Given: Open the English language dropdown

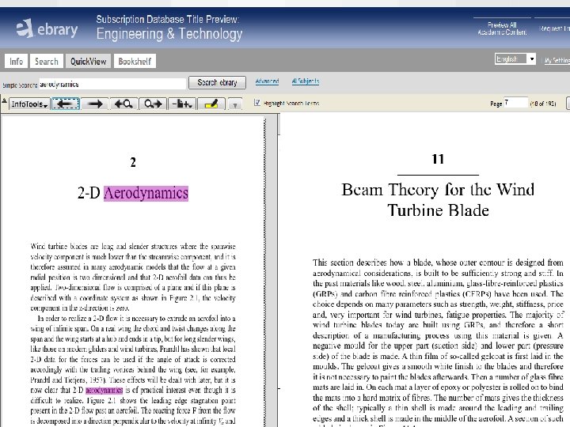Looking at the screenshot, I should 515,59.
